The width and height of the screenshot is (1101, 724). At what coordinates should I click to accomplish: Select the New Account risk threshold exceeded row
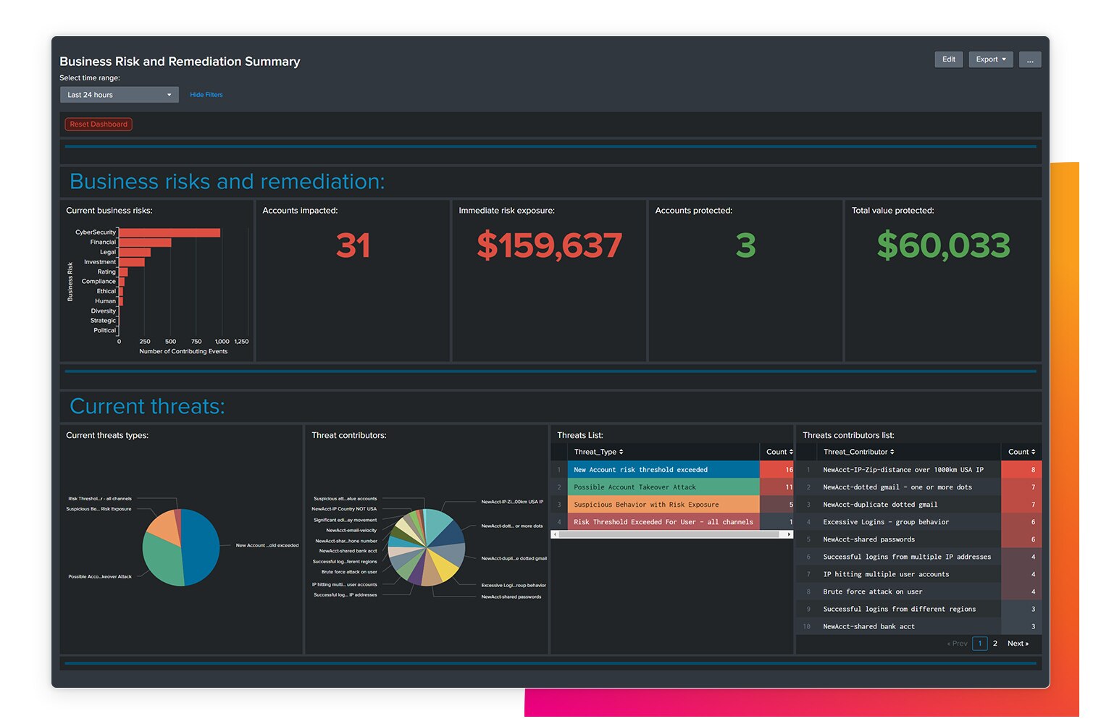coord(663,469)
